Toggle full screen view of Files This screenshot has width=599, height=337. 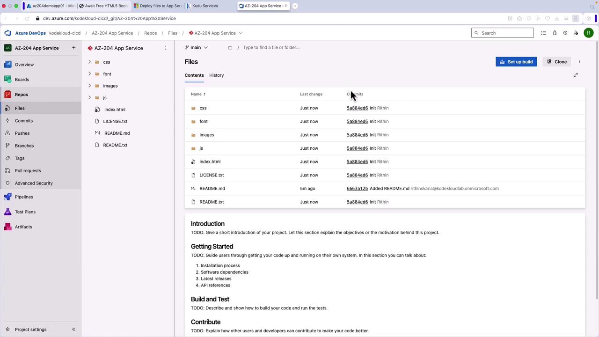[576, 75]
